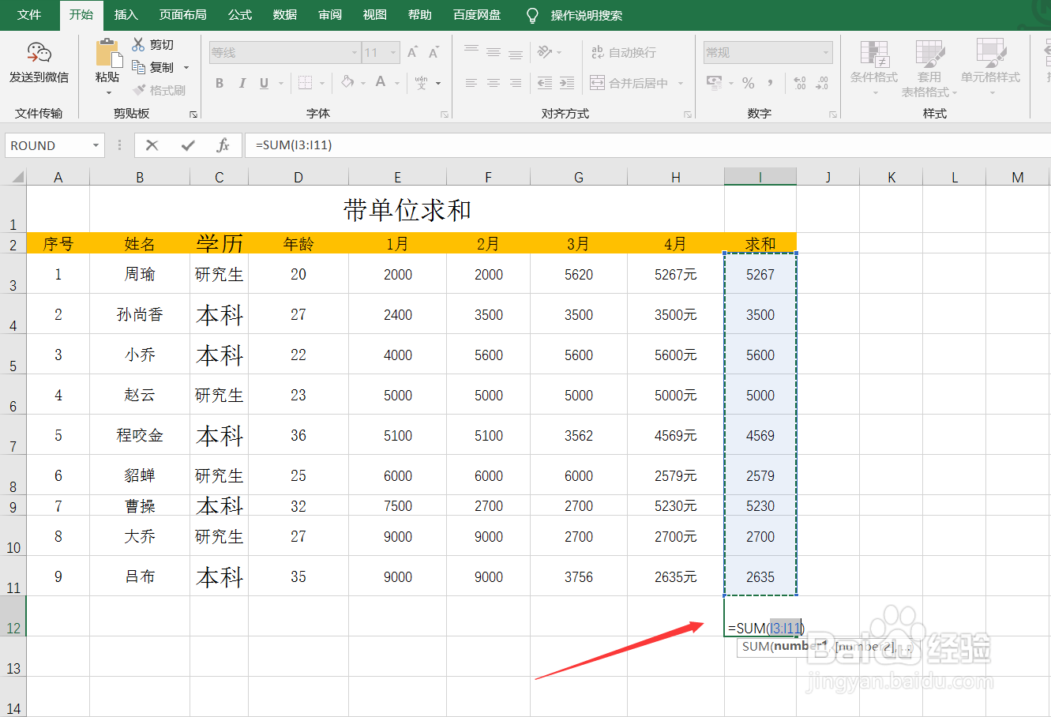Open the 剪贴板 clipboard pane launcher
The image size is (1051, 717).
click(x=193, y=114)
